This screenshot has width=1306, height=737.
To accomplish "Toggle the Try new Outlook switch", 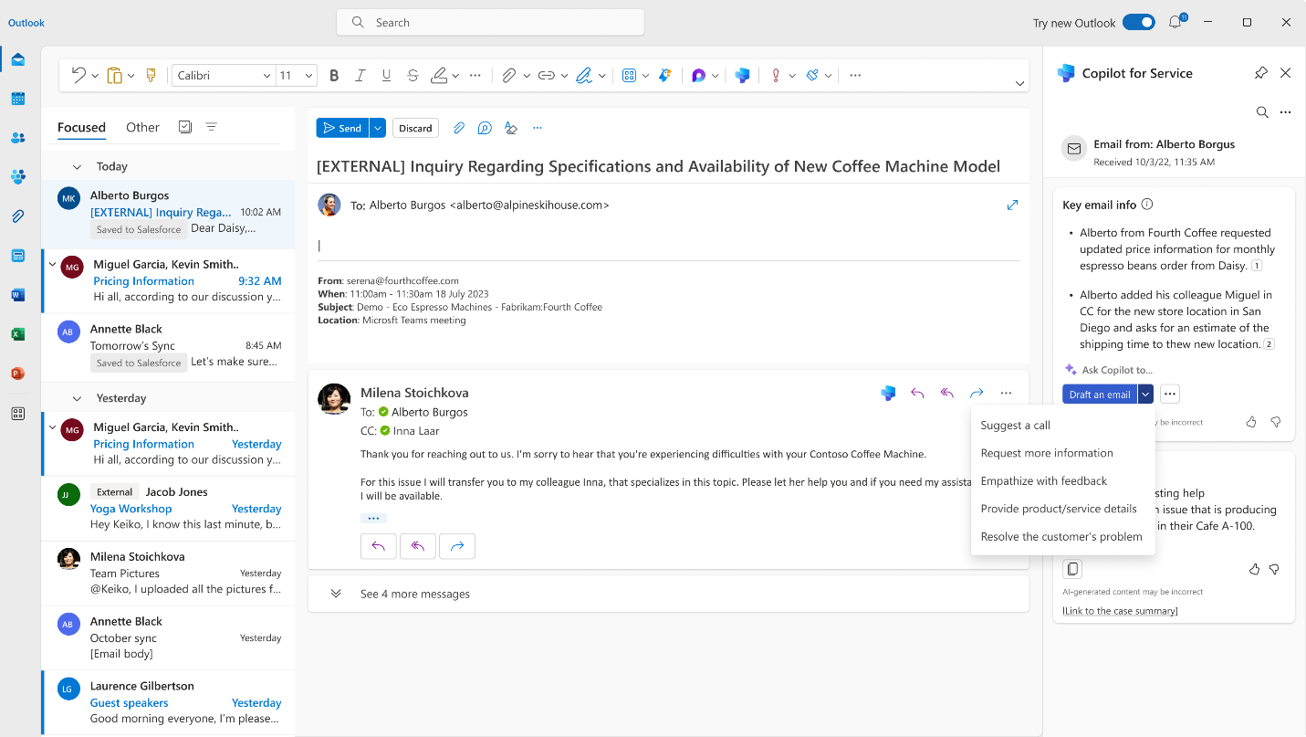I will pyautogui.click(x=1139, y=22).
